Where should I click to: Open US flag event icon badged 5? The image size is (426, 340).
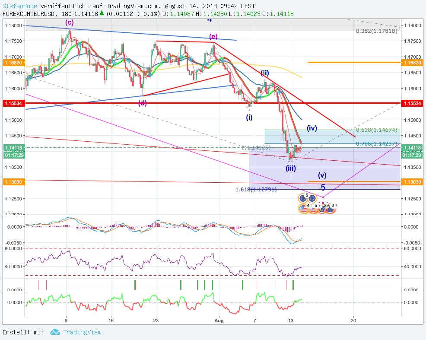coord(313,208)
